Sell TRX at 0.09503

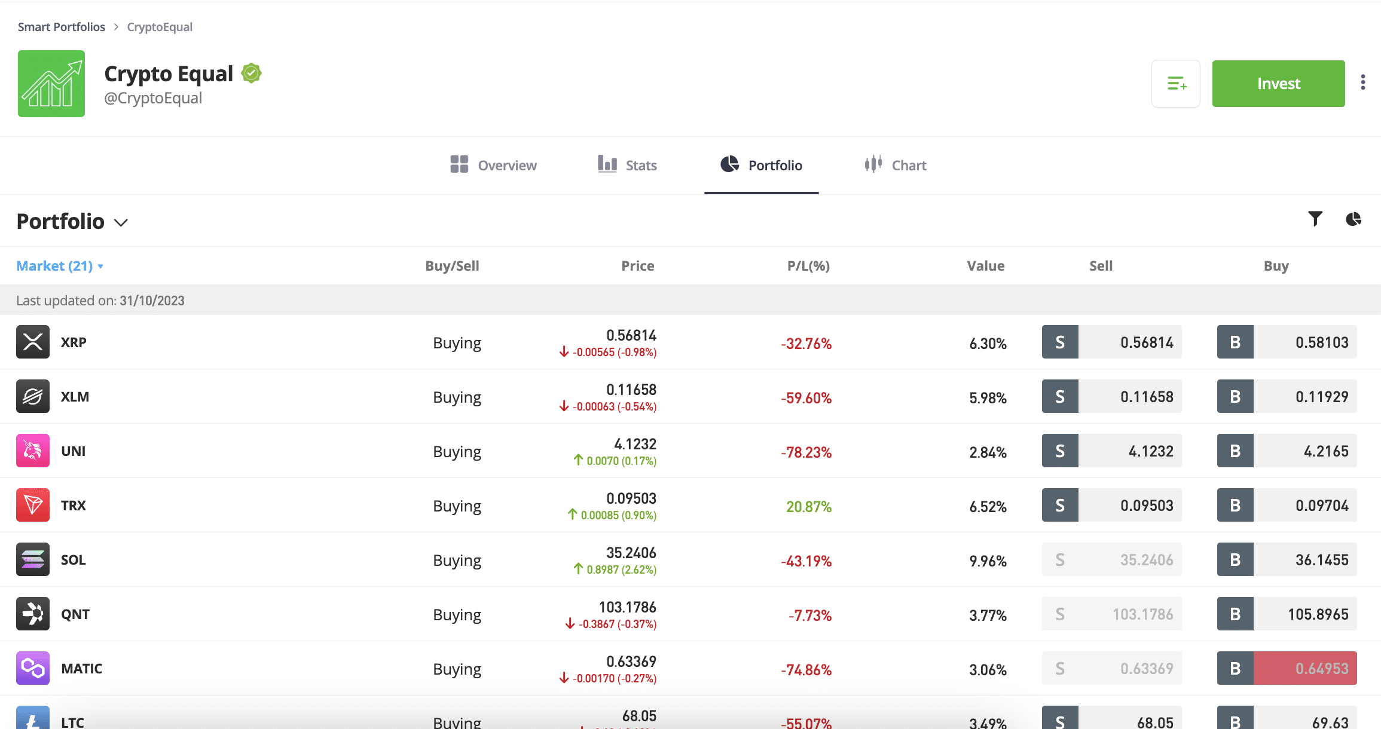click(x=1112, y=505)
